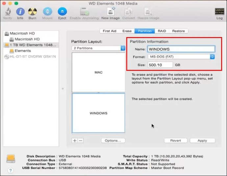
Task: Click the Verify microscope icon
Action: [x=8, y=11]
